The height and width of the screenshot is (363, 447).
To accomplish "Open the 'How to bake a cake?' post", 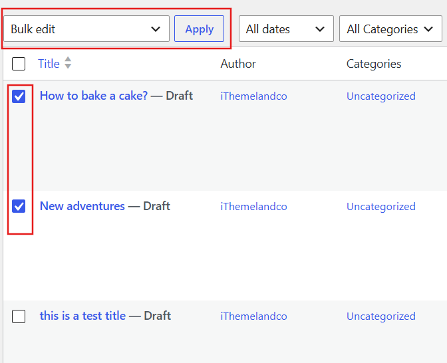I will 94,96.
